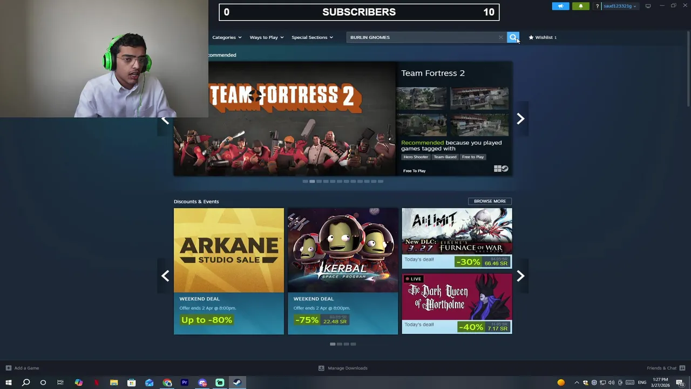Click BROWSE MORE button
The width and height of the screenshot is (691, 389).
490,201
